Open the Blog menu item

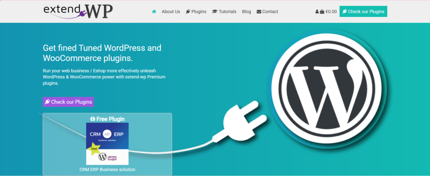tap(246, 11)
